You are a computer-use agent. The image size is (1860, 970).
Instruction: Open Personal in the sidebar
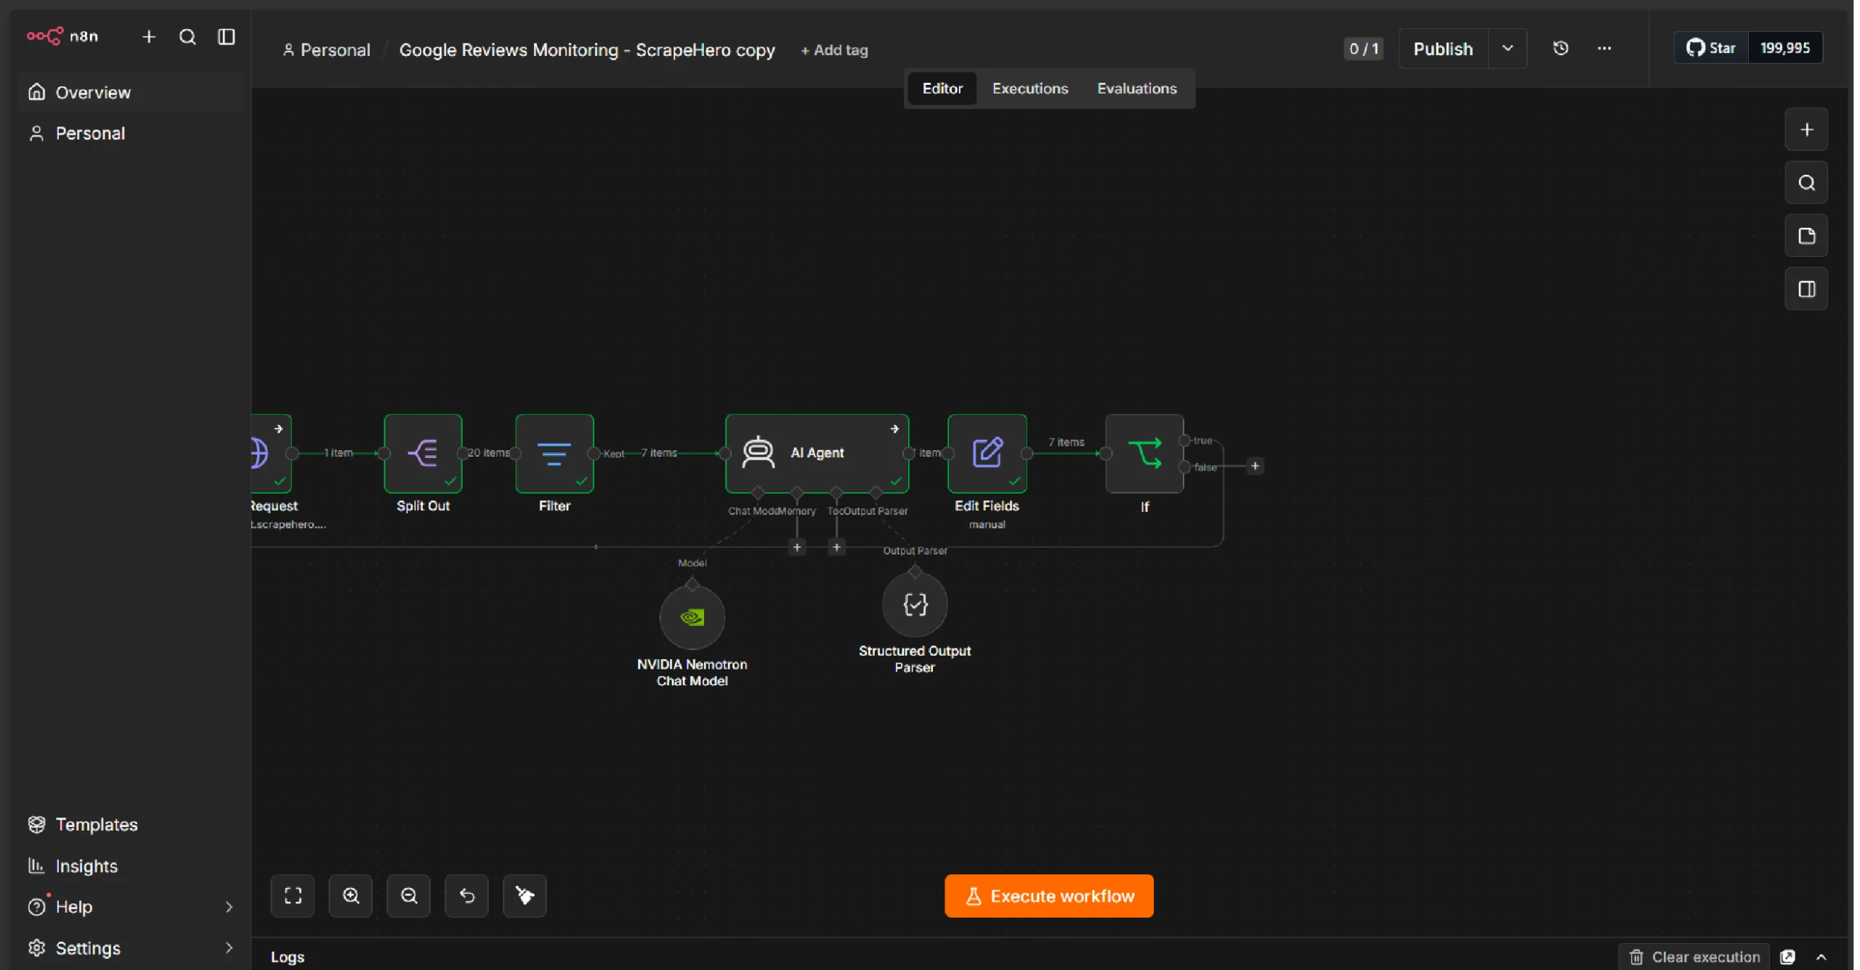(x=131, y=133)
